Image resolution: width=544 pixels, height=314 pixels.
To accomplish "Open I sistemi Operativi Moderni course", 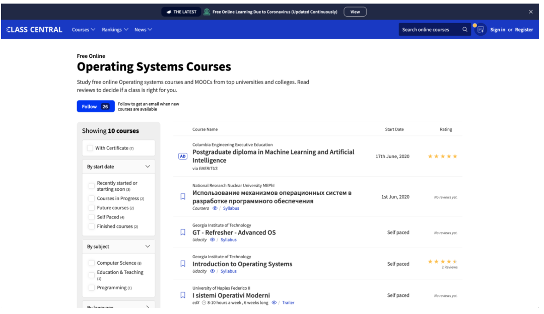I will [x=231, y=295].
